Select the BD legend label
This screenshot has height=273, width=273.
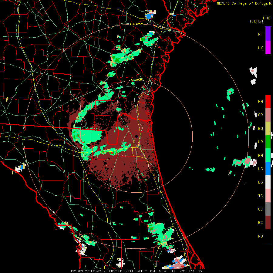260,129
